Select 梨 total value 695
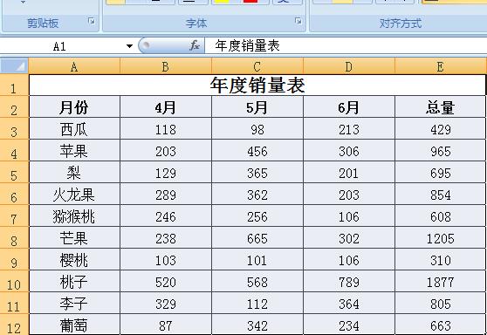487x335 pixels. (441, 172)
